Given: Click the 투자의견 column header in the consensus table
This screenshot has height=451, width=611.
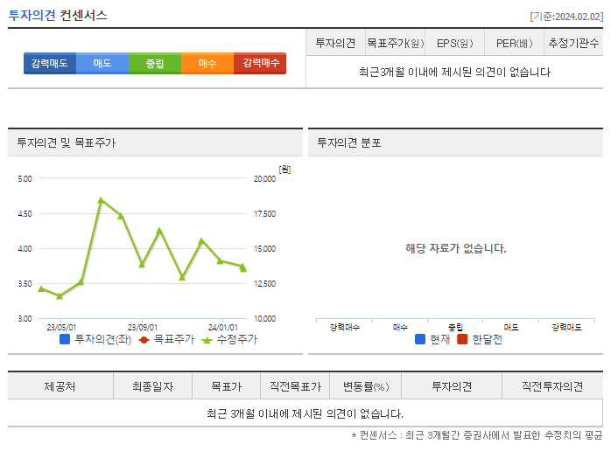Looking at the screenshot, I should coord(335,43).
